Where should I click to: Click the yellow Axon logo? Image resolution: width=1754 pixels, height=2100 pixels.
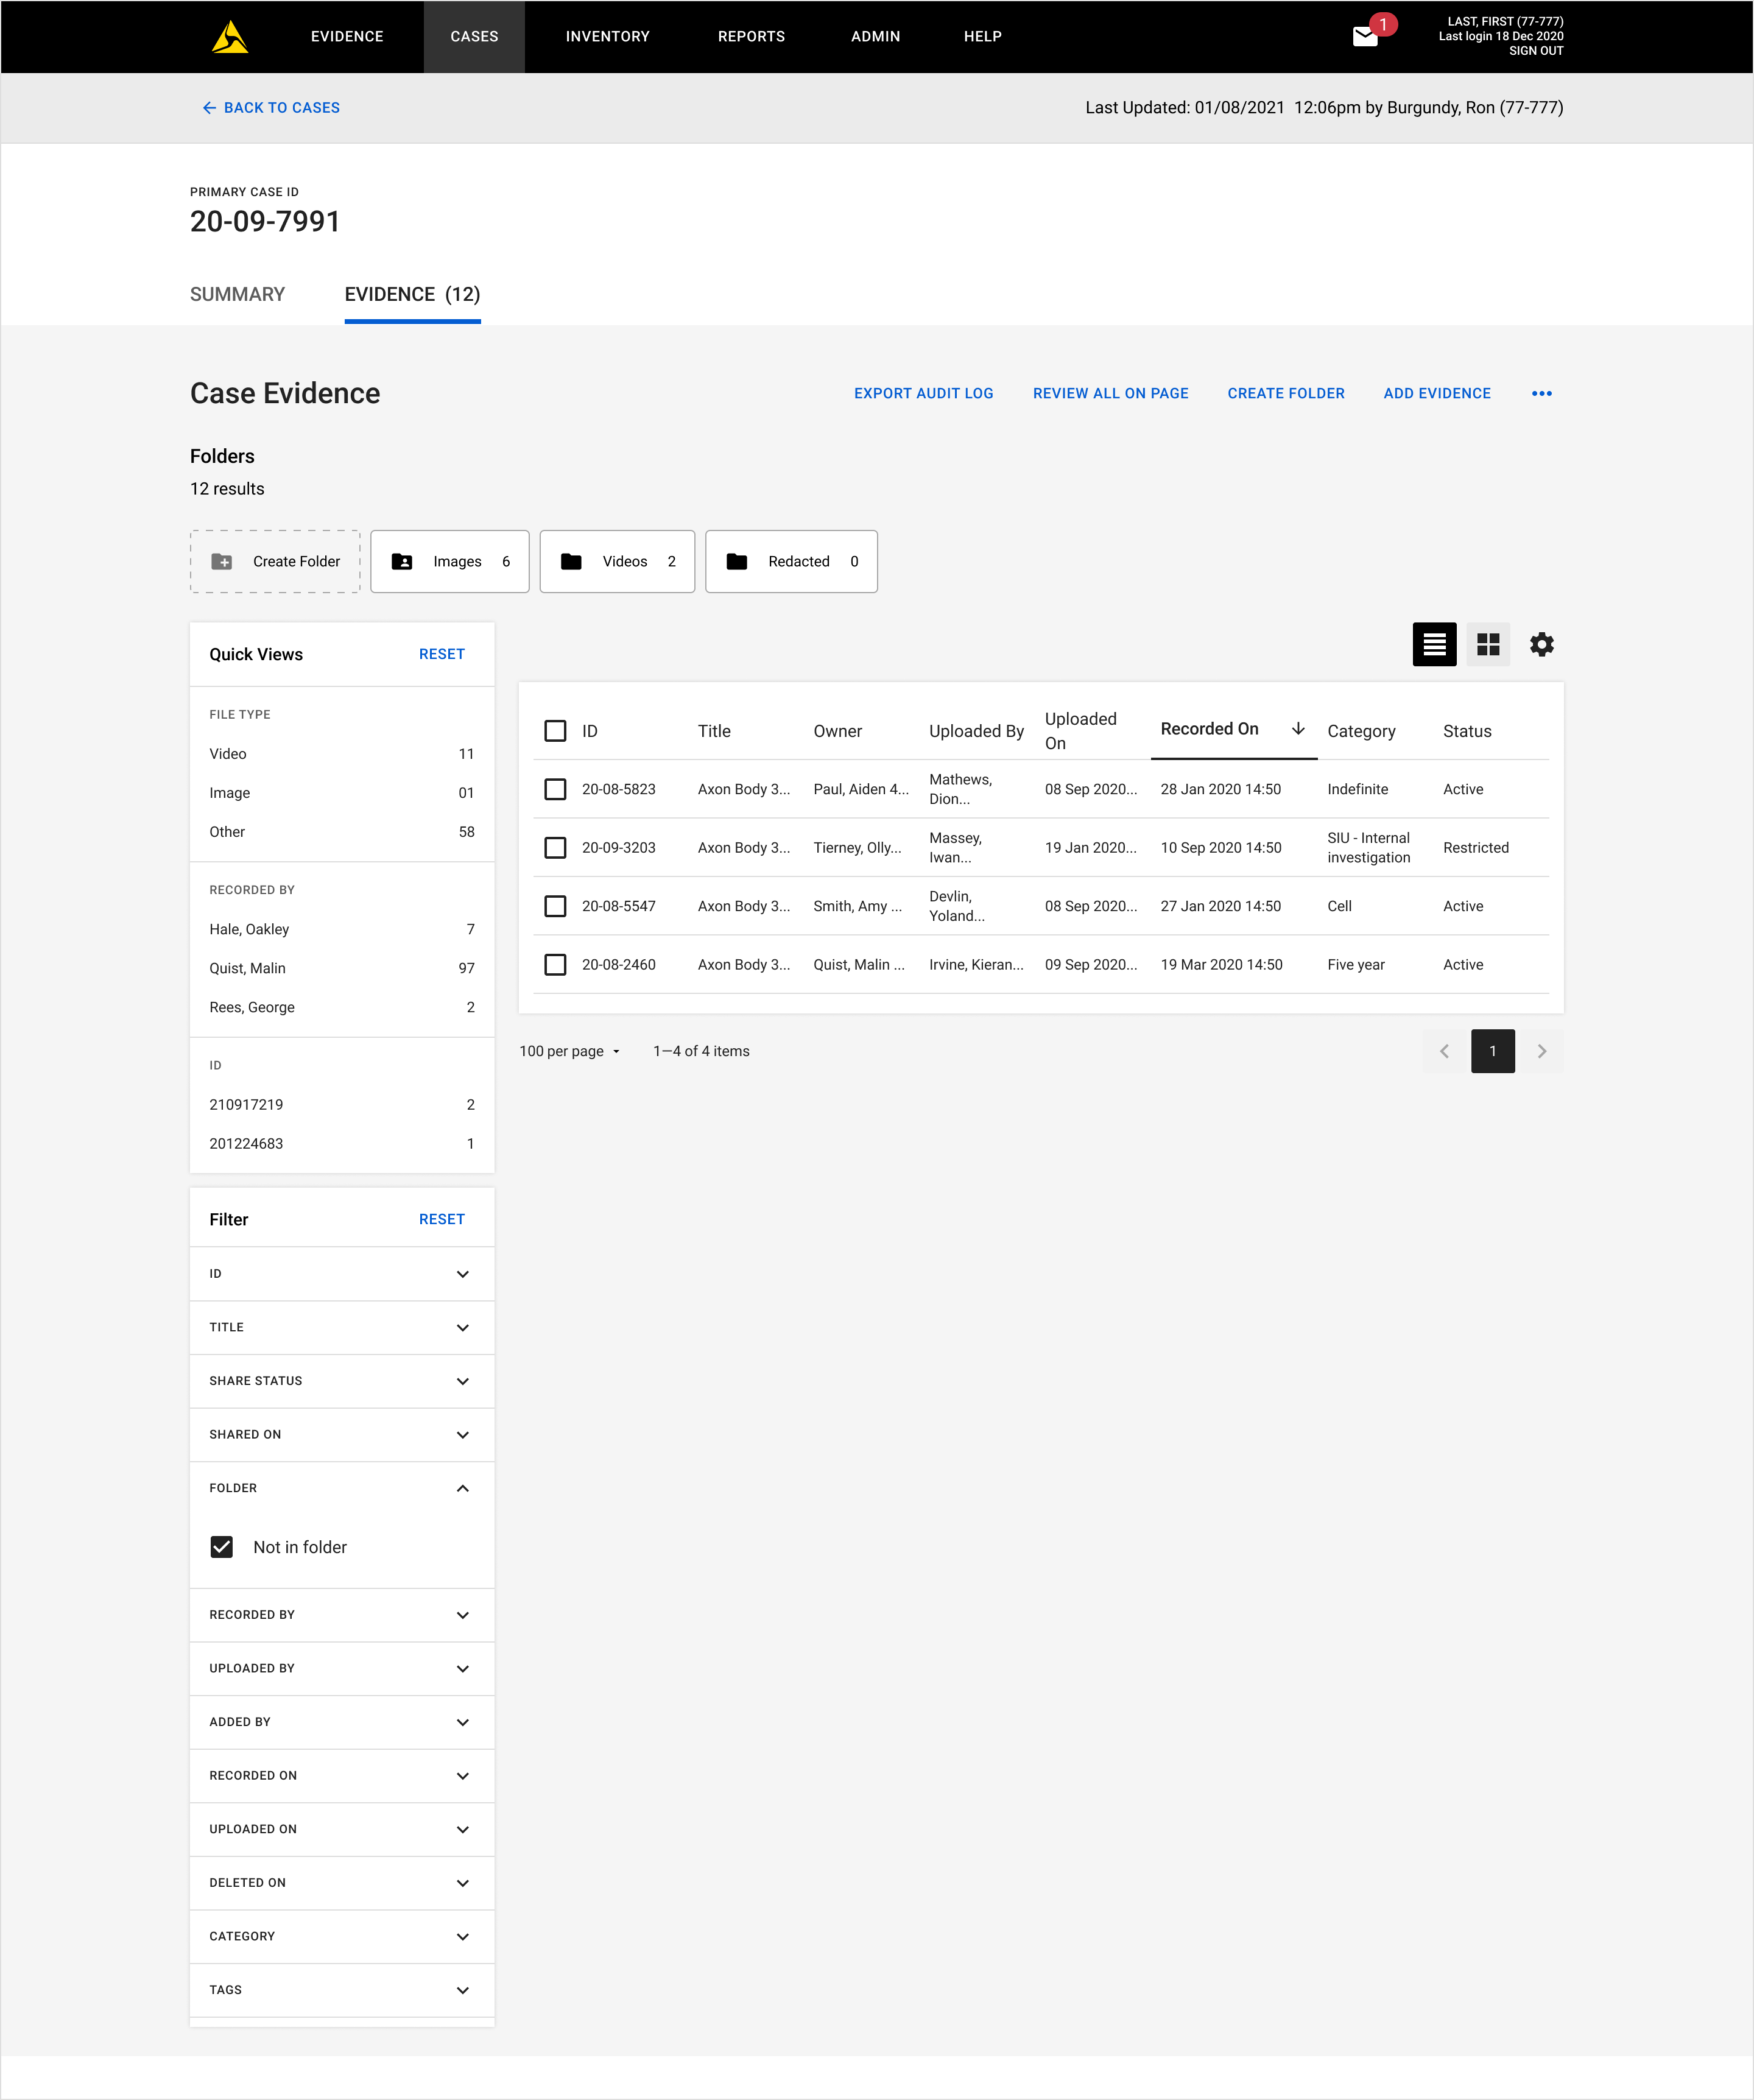click(230, 37)
